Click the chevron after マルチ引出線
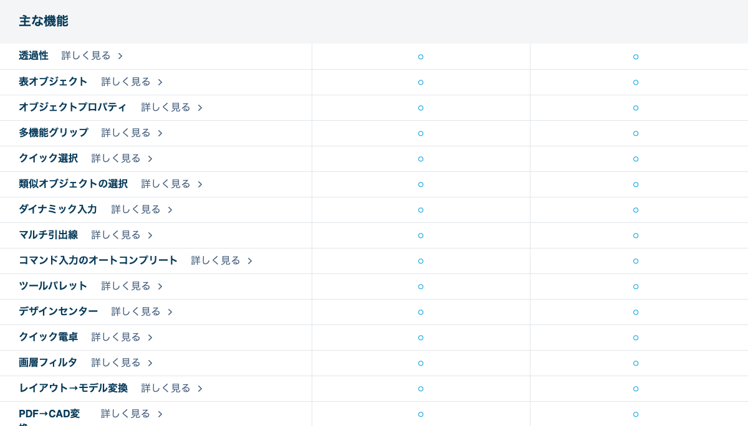Viewport: 748px width, 426px height. [150, 235]
